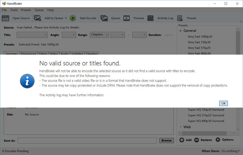Screen dimensions: 243x155
Task: Select the Very Fast 576p25 preset
Action: point(199,48)
